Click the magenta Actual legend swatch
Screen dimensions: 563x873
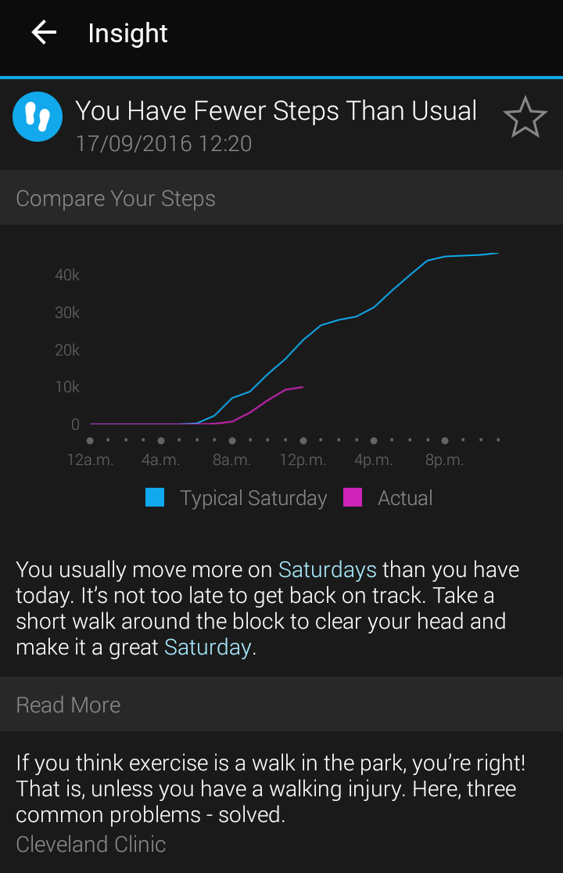(353, 498)
